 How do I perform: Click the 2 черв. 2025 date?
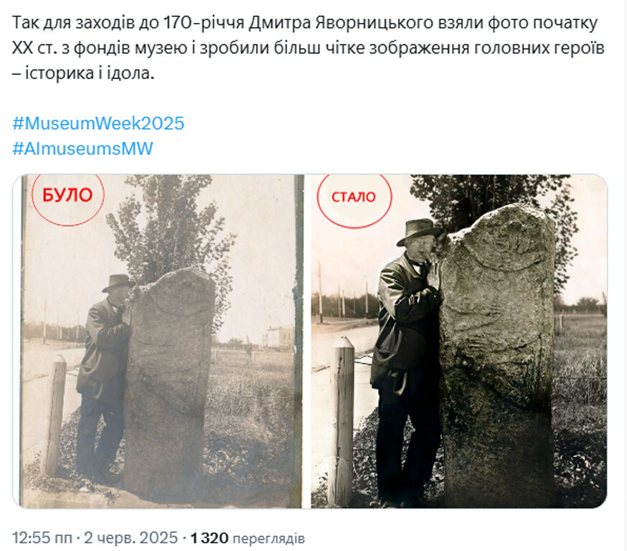[x=131, y=537]
